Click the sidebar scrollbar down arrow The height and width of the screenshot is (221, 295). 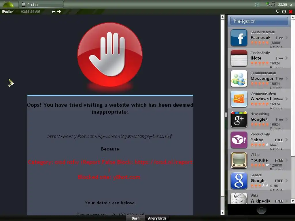coord(293,201)
